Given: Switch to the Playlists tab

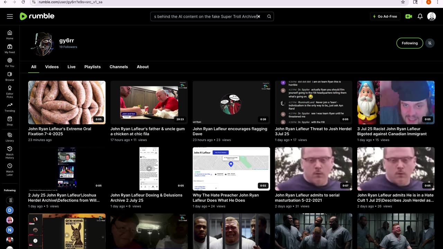Looking at the screenshot, I should point(92,67).
